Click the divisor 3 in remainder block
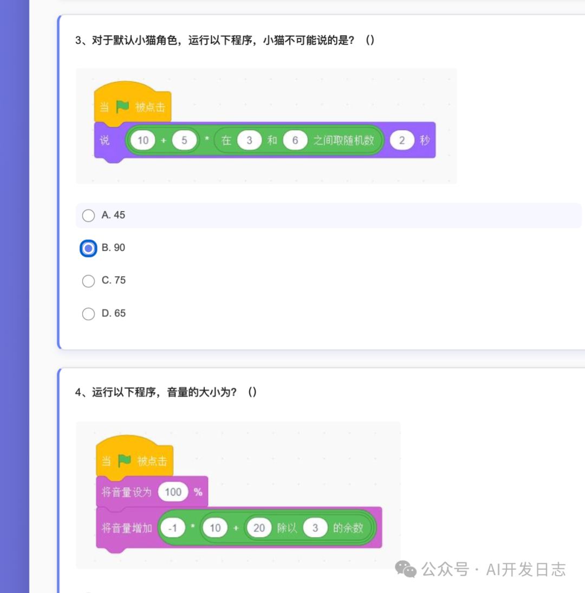585x593 pixels. point(315,528)
